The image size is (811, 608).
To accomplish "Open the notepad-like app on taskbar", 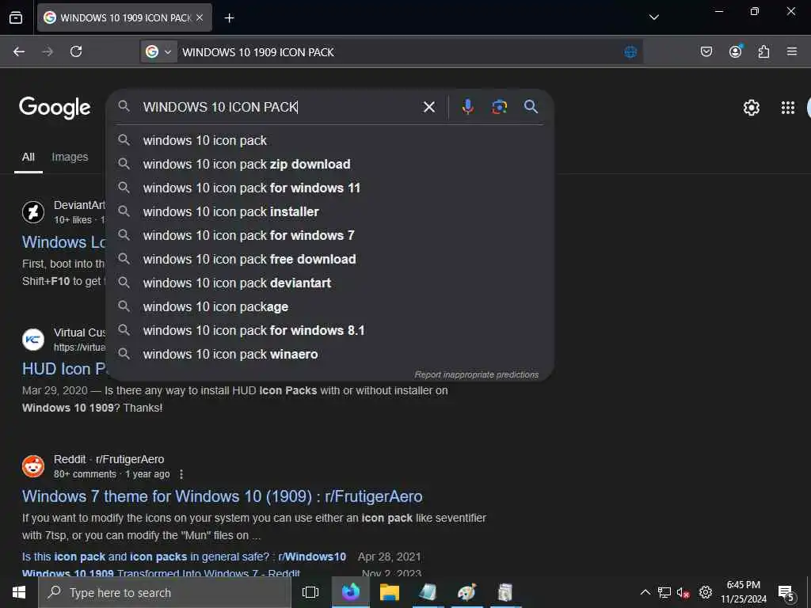I will tap(428, 592).
